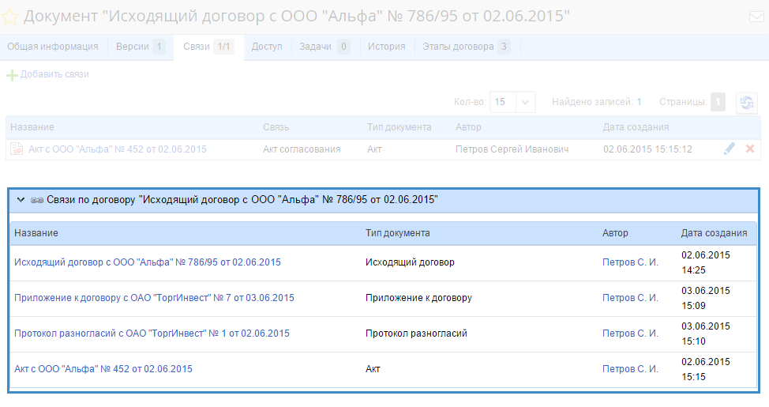Open Приложение к договору с ОАО ТоргИнвест link
769x407 pixels.
tap(154, 298)
